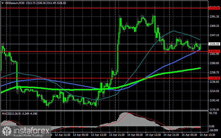
Task: Click the 45.735 MACD scale value
Action: [x=213, y=113]
